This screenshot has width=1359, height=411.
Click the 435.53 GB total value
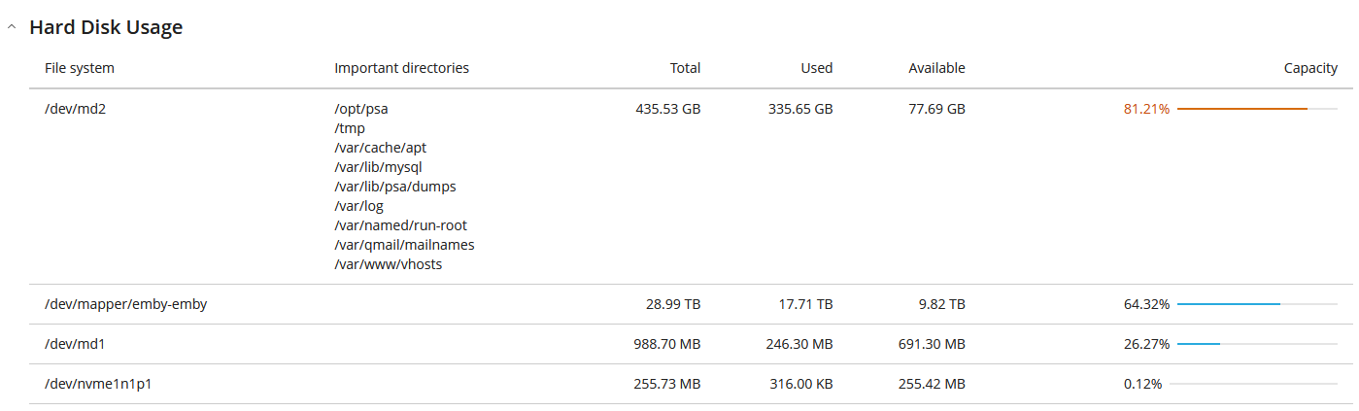668,109
